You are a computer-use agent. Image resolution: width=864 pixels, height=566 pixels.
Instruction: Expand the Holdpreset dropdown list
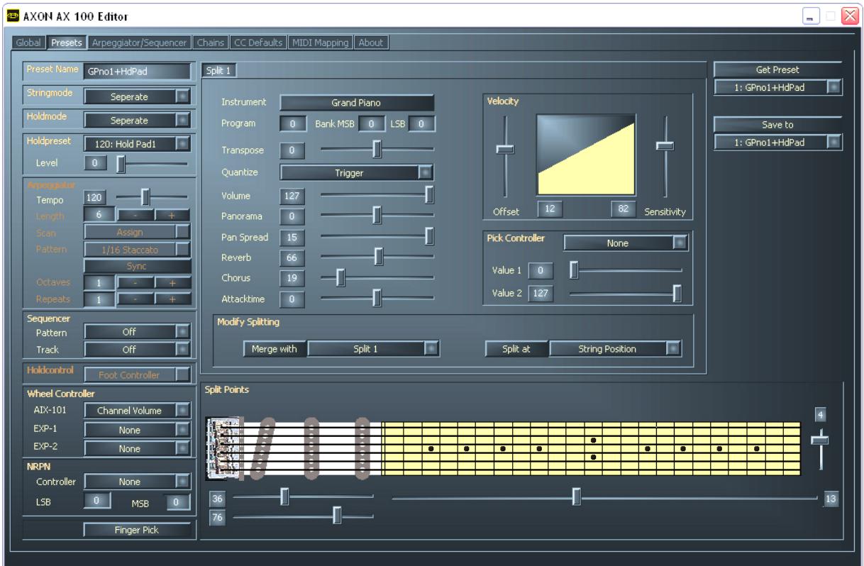[x=138, y=144]
